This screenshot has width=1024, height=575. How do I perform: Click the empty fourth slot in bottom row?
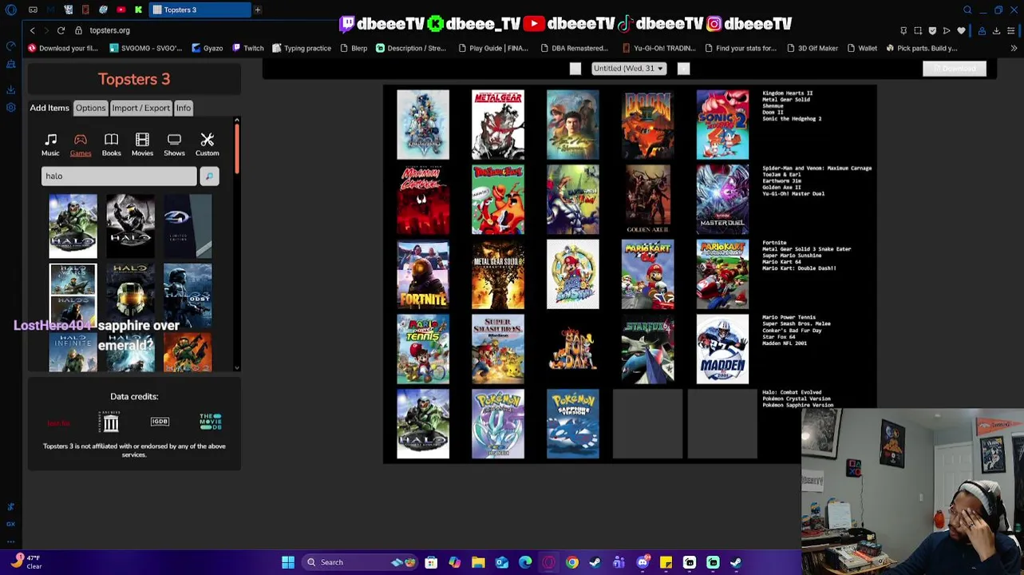pyautogui.click(x=647, y=424)
